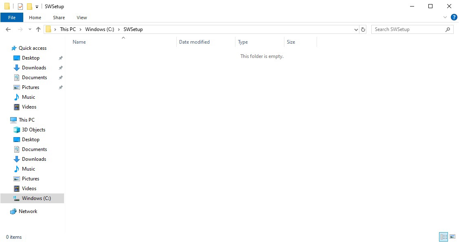Screen dimensions: 459x242
Task: Click inside the Search SWSetup box
Action: click(x=408, y=29)
